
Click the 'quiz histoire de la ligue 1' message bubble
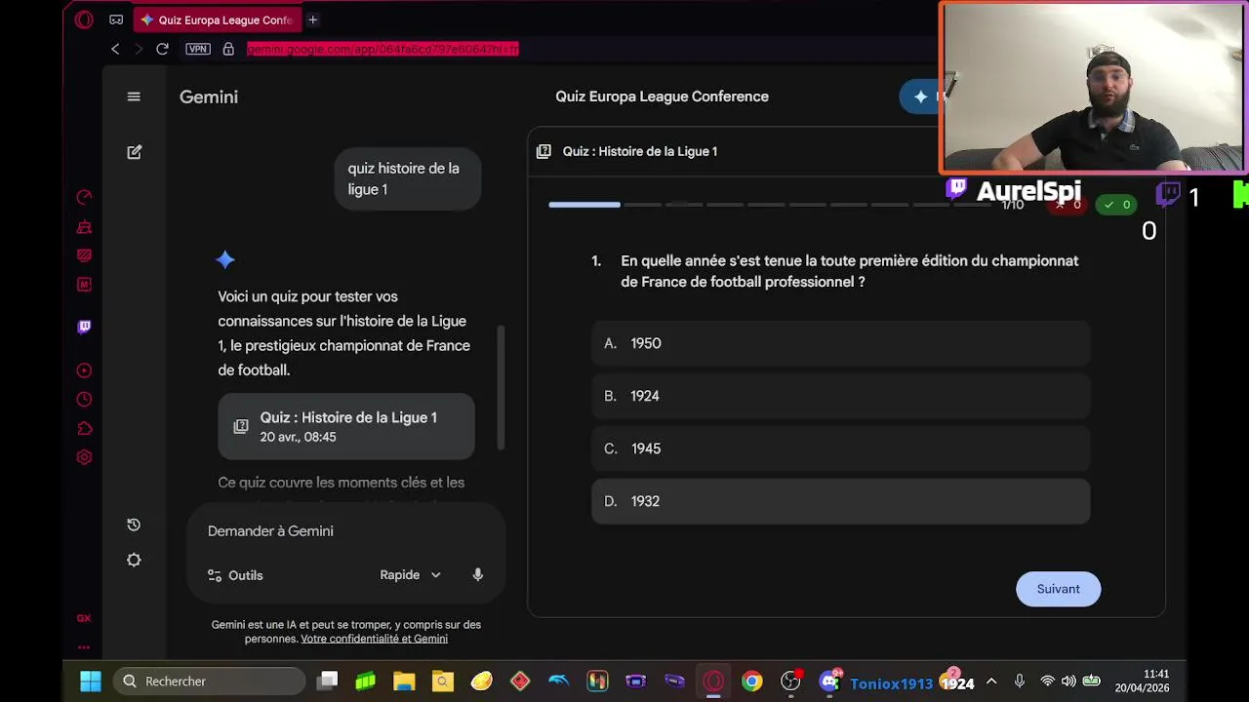point(408,178)
